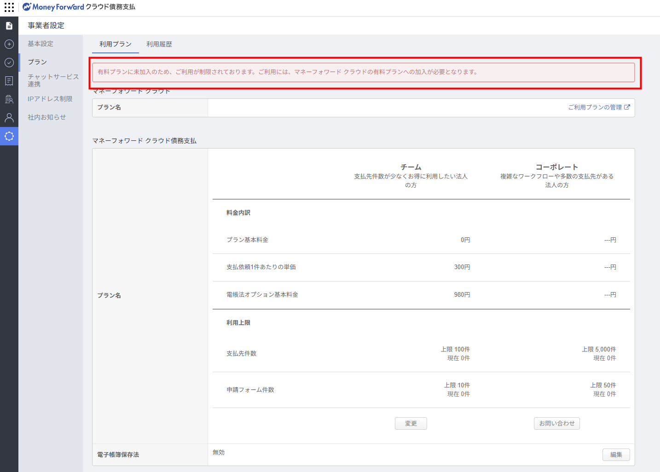The height and width of the screenshot is (472, 660).
Task: Click the 料金内訳 section label
Action: tap(238, 213)
